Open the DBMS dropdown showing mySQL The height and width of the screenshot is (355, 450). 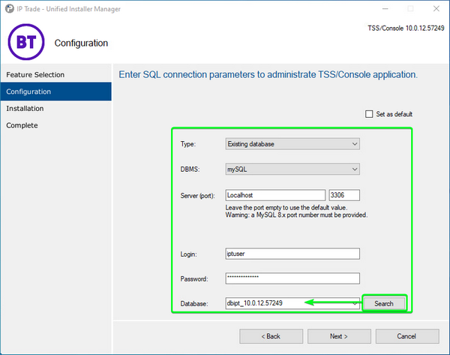tap(292, 169)
